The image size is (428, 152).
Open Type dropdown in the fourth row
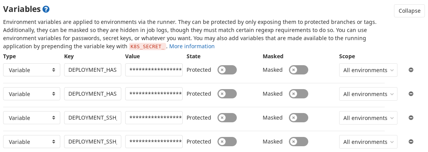coord(32,142)
